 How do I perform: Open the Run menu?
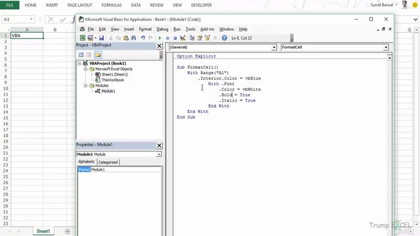pos(177,29)
